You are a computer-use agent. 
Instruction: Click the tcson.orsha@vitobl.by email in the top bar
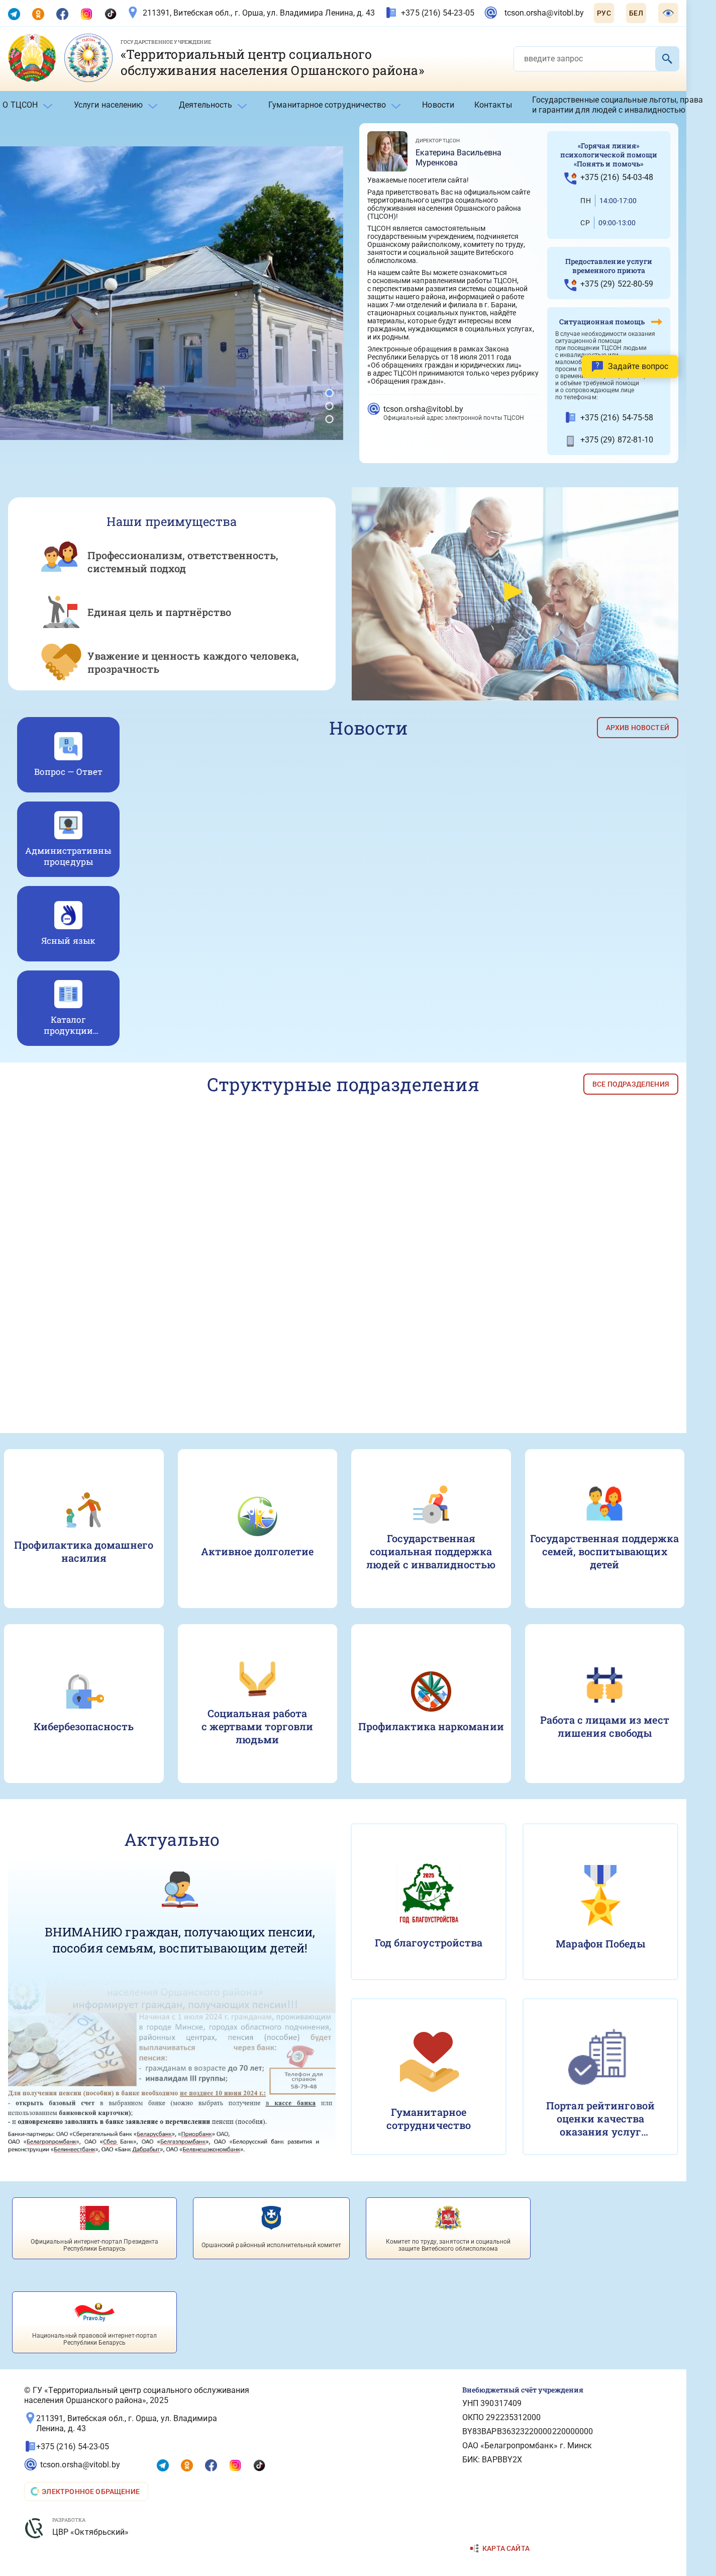[x=543, y=13]
